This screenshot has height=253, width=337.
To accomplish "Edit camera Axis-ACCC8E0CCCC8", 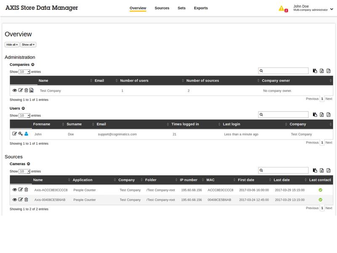I will [x=20, y=189].
